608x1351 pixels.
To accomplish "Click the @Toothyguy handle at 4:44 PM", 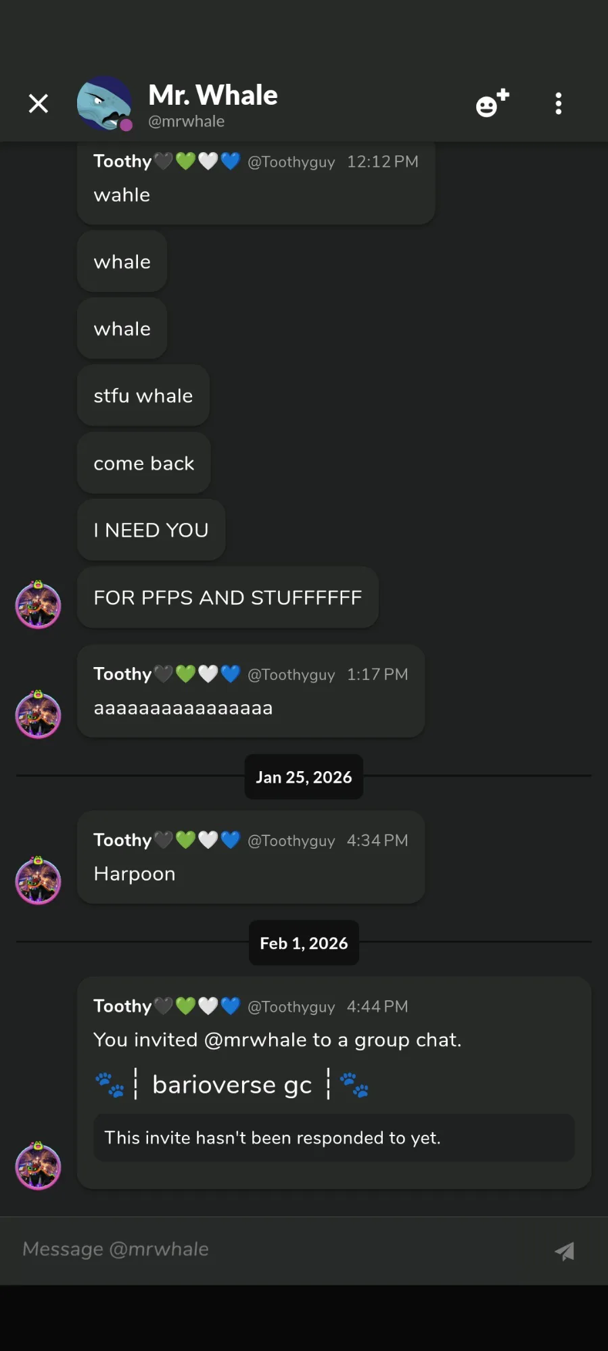I will point(291,1007).
